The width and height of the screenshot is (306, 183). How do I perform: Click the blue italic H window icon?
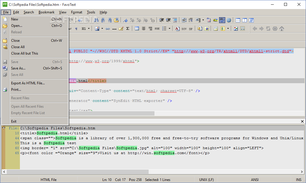click(x=251, y=20)
